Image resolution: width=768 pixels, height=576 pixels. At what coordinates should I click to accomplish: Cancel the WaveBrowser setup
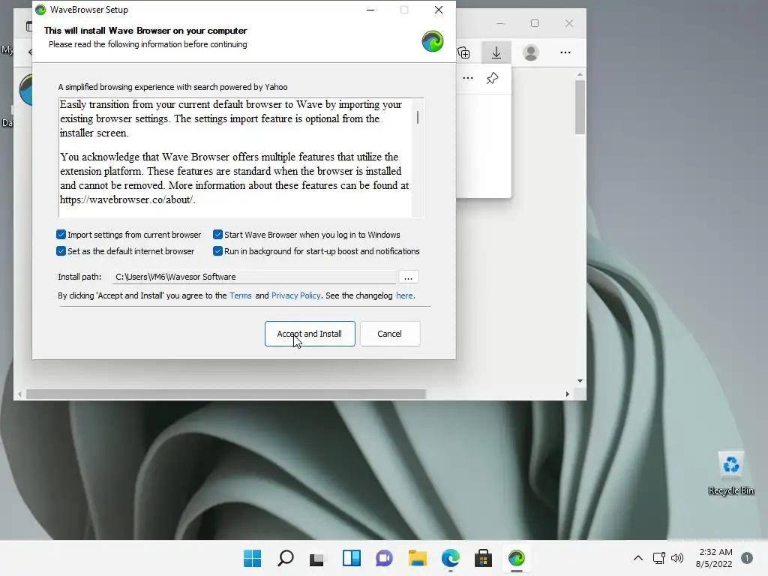[390, 334]
